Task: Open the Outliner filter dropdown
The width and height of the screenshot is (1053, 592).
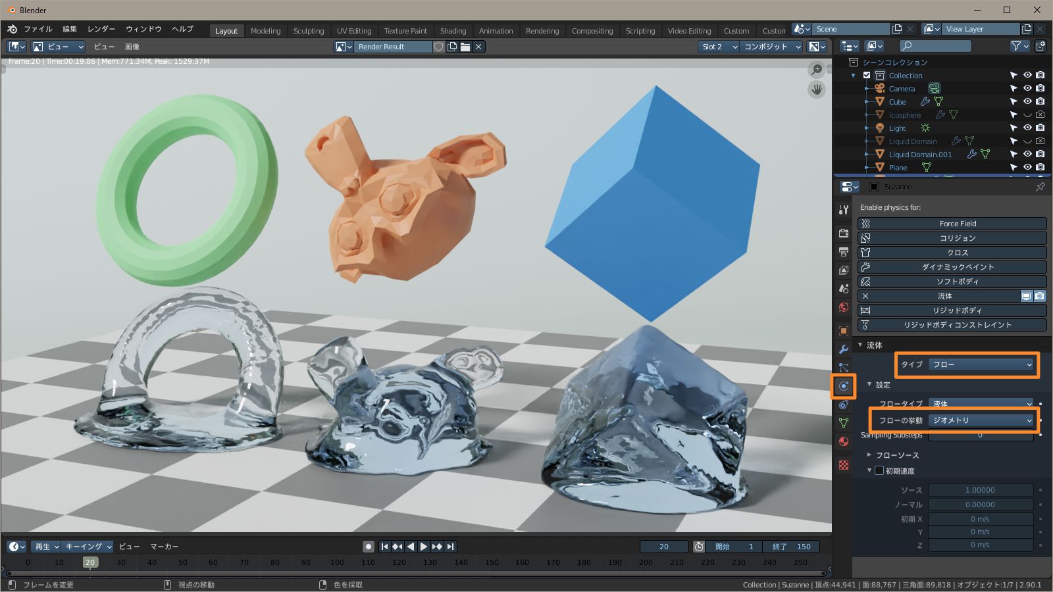Action: (1019, 46)
